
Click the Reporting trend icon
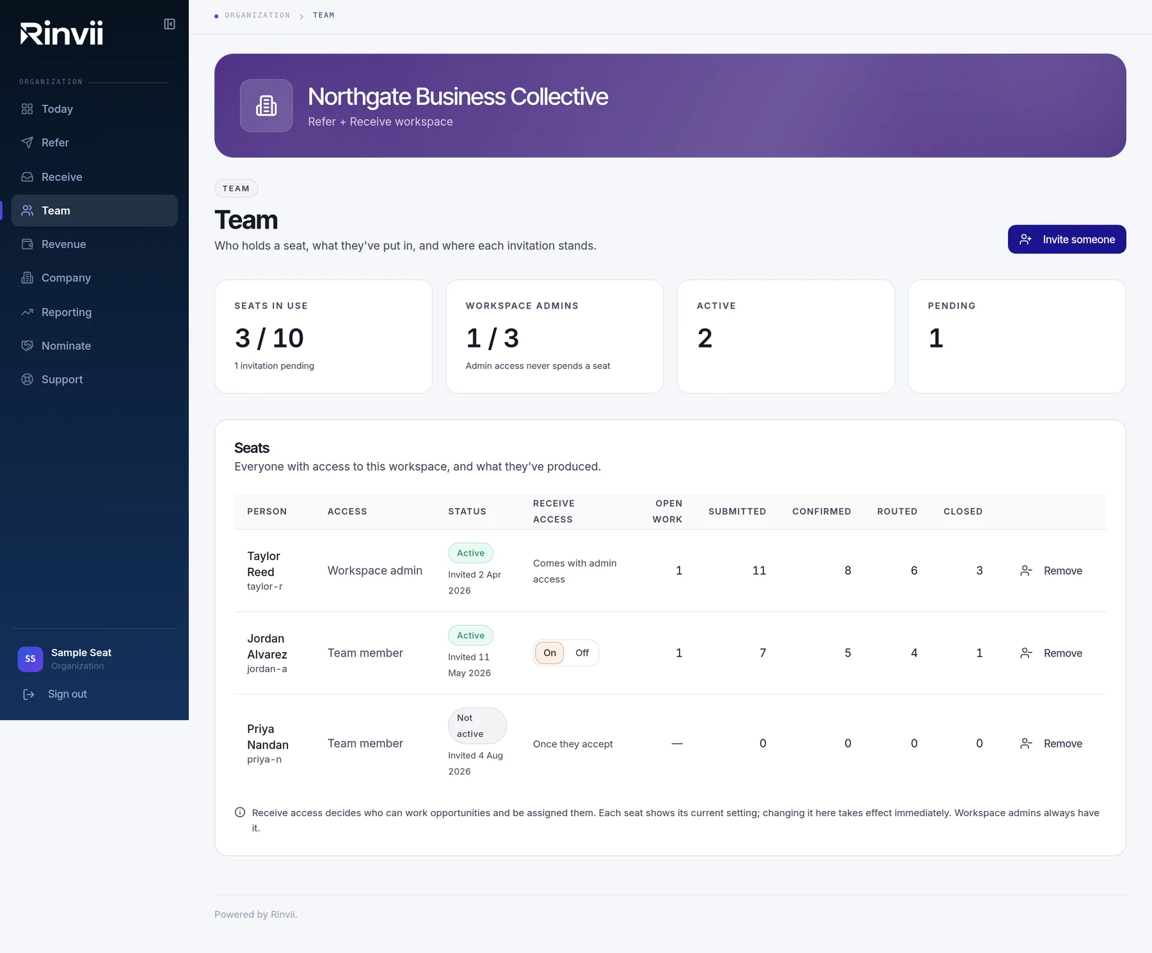tap(27, 312)
